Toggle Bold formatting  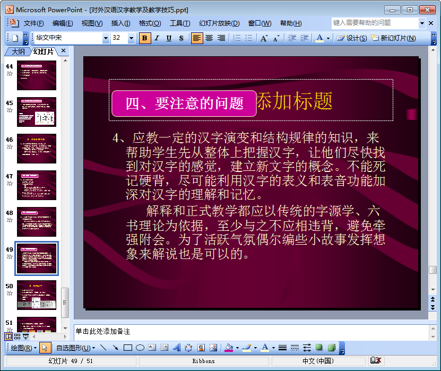click(144, 38)
